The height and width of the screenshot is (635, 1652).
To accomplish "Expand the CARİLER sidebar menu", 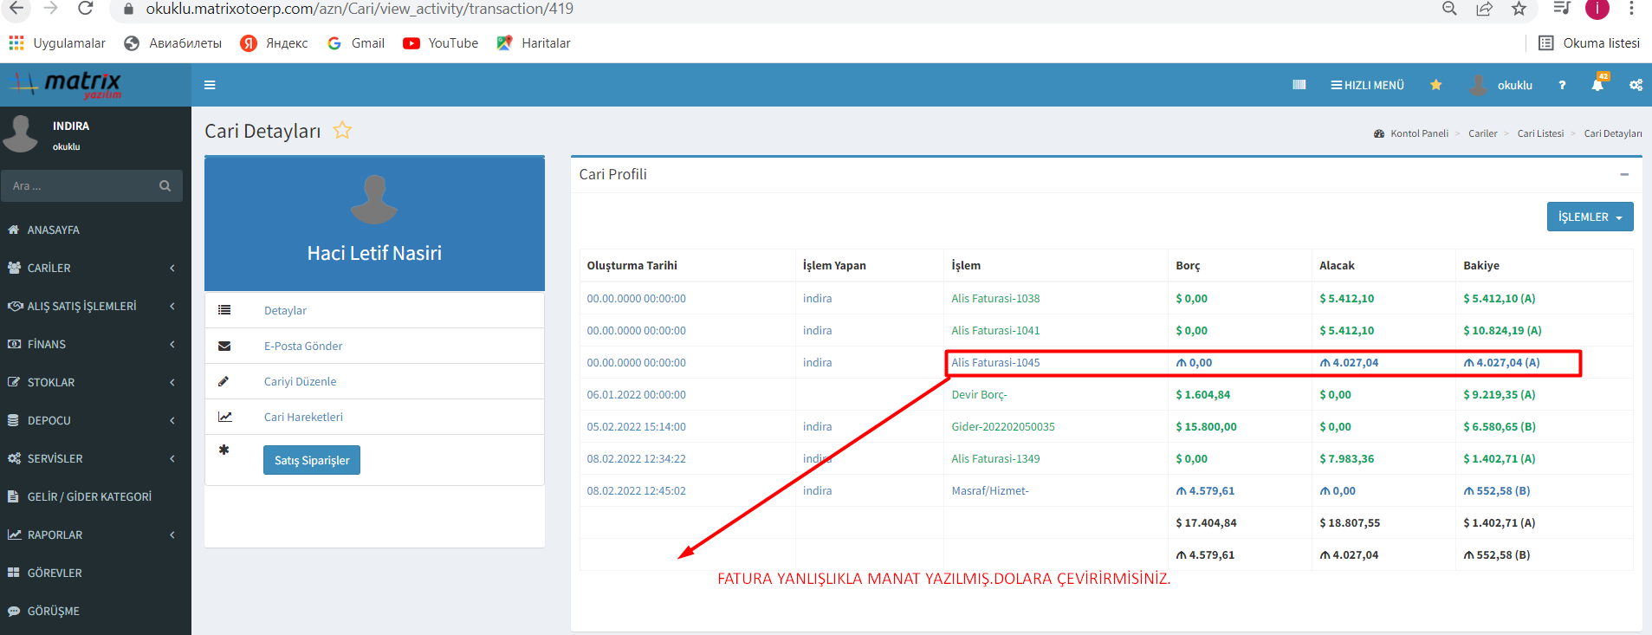I will pyautogui.click(x=91, y=269).
